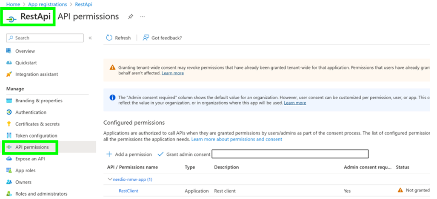Go to App roles
Viewport: 437px width, 199px height.
[x=26, y=171]
